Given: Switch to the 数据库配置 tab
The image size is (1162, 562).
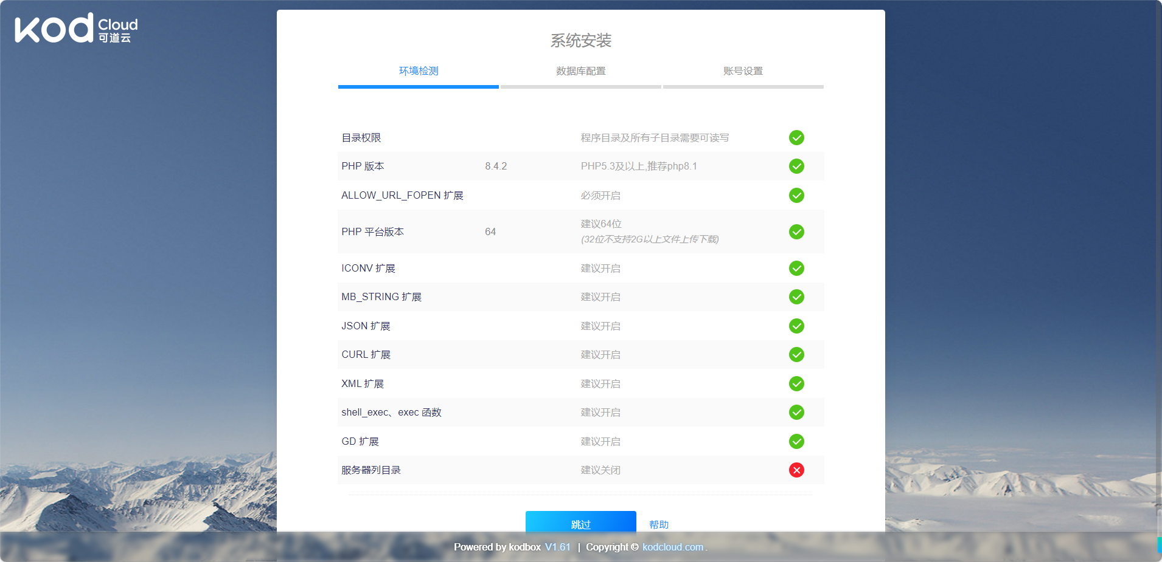Looking at the screenshot, I should click(x=580, y=71).
